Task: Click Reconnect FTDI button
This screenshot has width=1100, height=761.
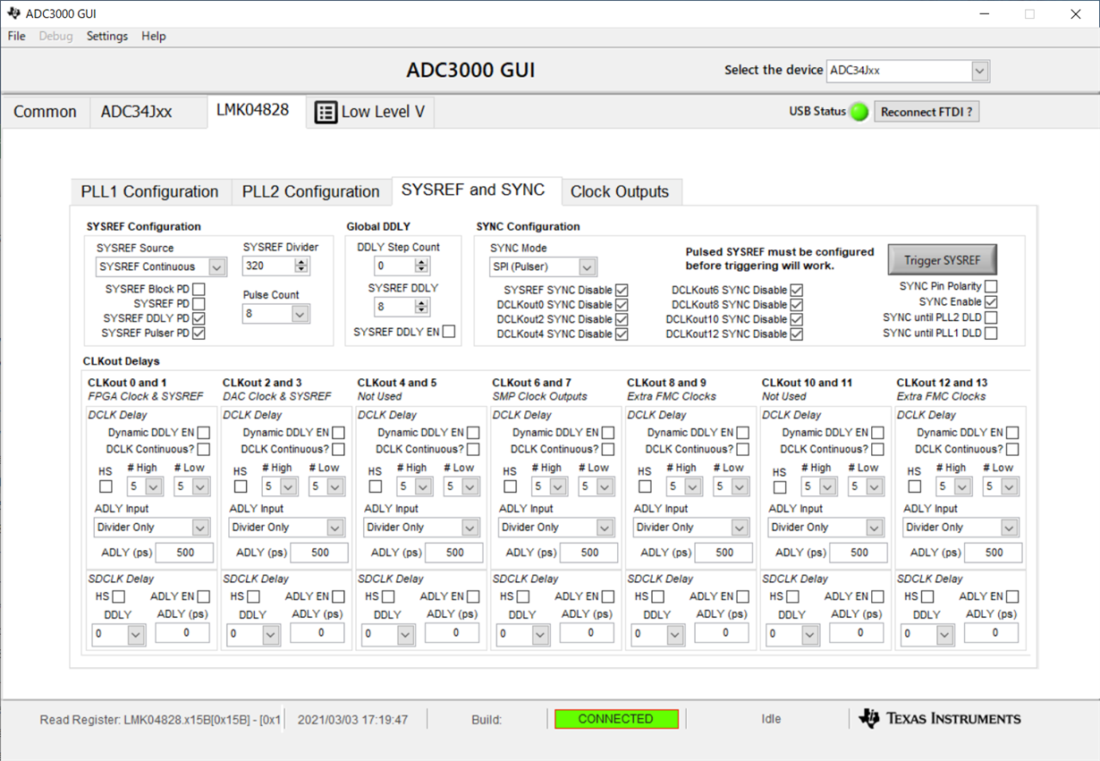Action: [x=927, y=112]
